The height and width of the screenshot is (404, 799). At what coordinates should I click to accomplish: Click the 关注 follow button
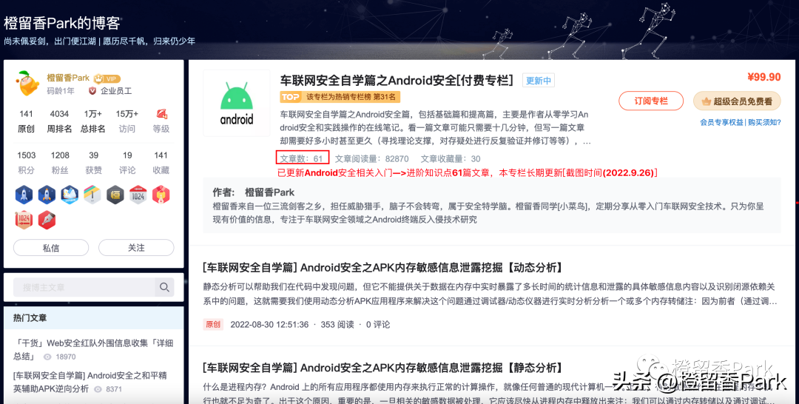[x=136, y=248]
